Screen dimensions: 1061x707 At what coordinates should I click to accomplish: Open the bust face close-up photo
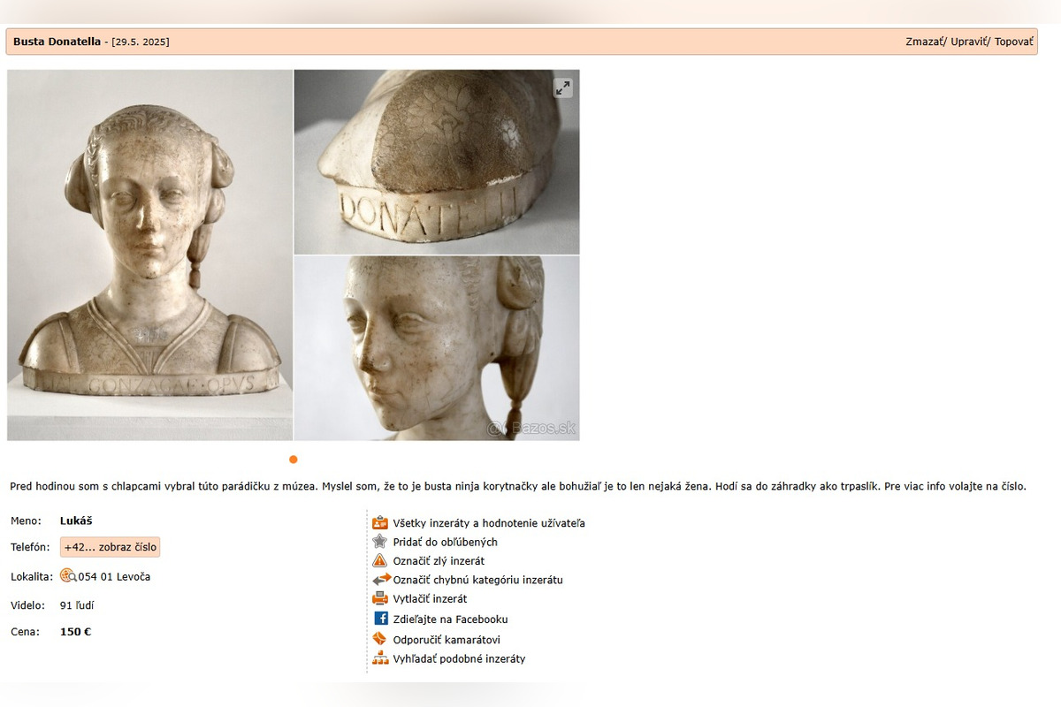coord(437,348)
